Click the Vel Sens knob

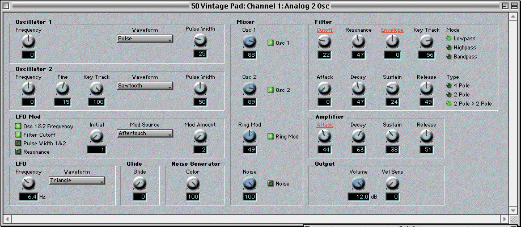pyautogui.click(x=392, y=183)
